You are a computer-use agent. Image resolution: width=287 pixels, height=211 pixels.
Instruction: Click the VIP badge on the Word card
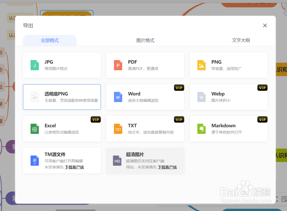pos(179,88)
